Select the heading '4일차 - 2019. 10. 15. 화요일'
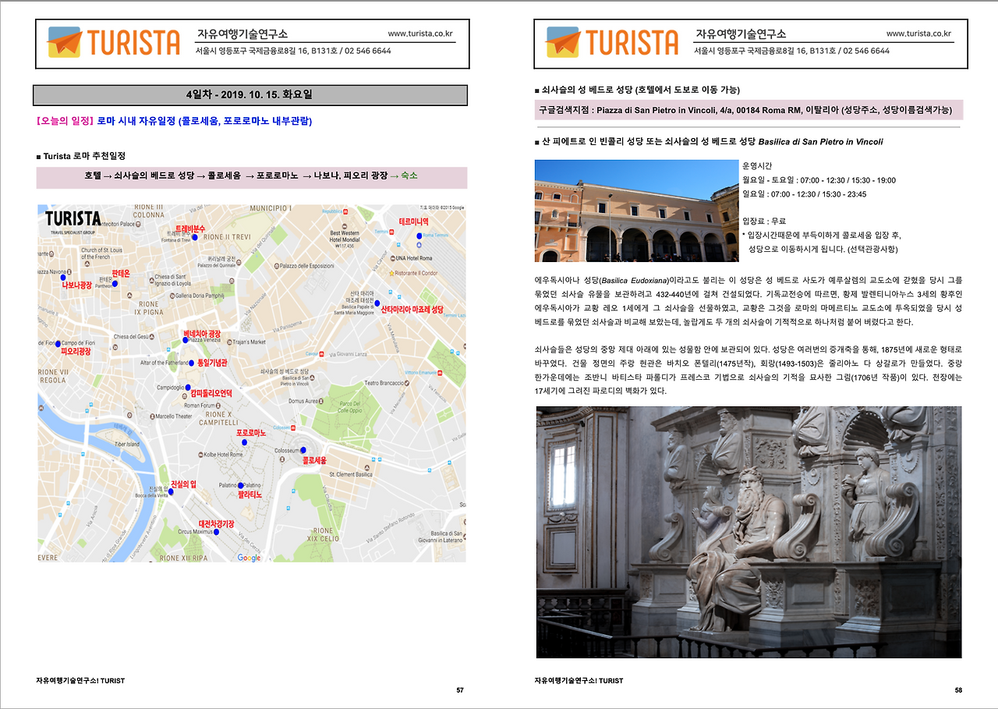This screenshot has width=998, height=709. point(250,95)
